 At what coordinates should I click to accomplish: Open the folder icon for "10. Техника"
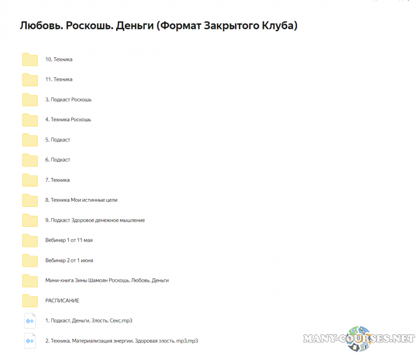(x=29, y=59)
